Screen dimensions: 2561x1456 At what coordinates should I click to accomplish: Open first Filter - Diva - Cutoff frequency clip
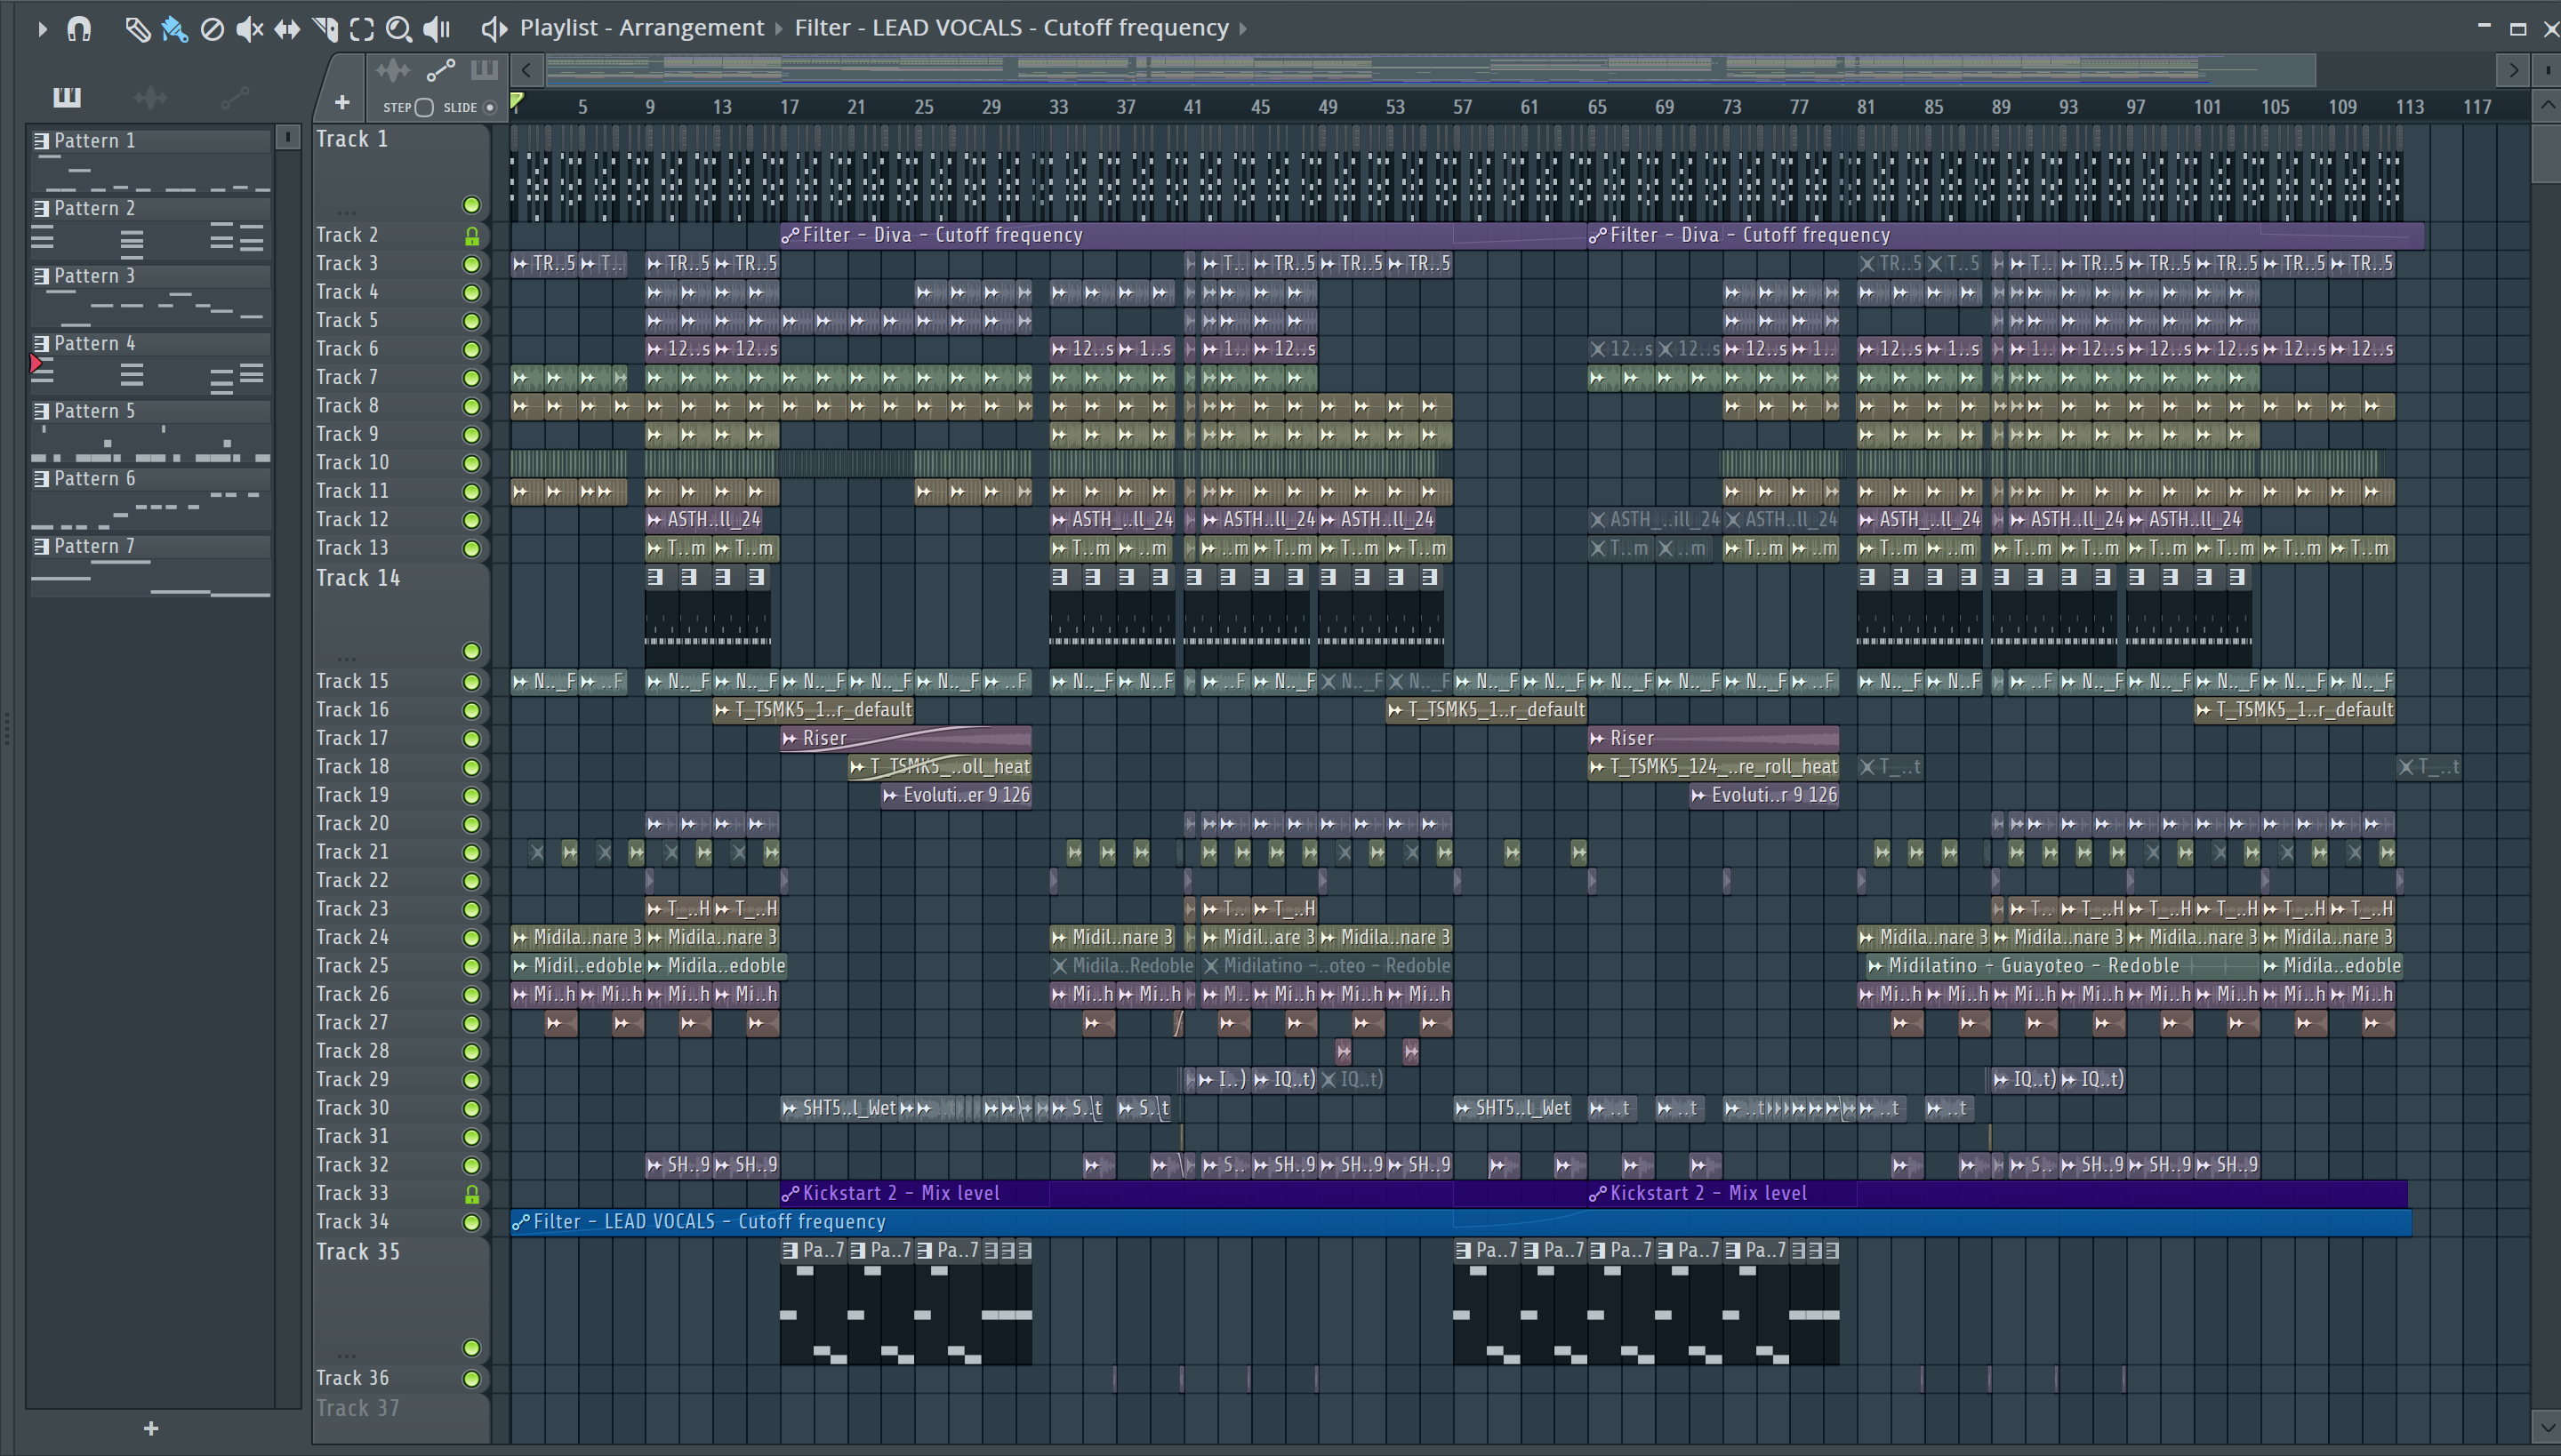point(1184,235)
